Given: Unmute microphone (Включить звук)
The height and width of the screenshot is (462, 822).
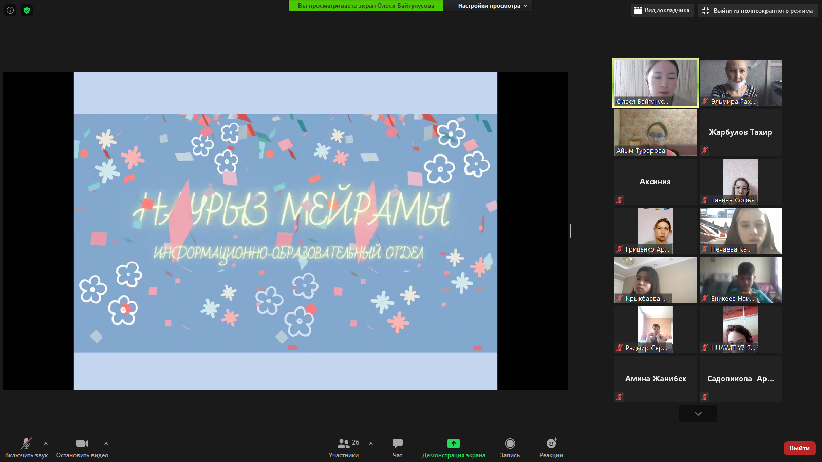Looking at the screenshot, I should [26, 448].
